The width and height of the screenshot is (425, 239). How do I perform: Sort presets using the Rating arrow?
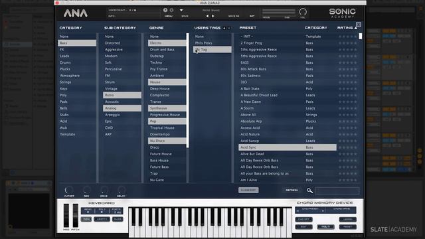(356, 28)
